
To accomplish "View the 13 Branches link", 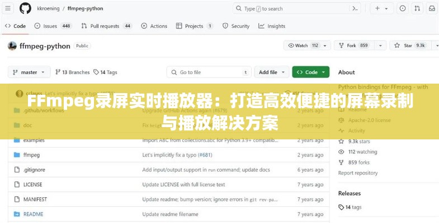I will (x=72, y=72).
